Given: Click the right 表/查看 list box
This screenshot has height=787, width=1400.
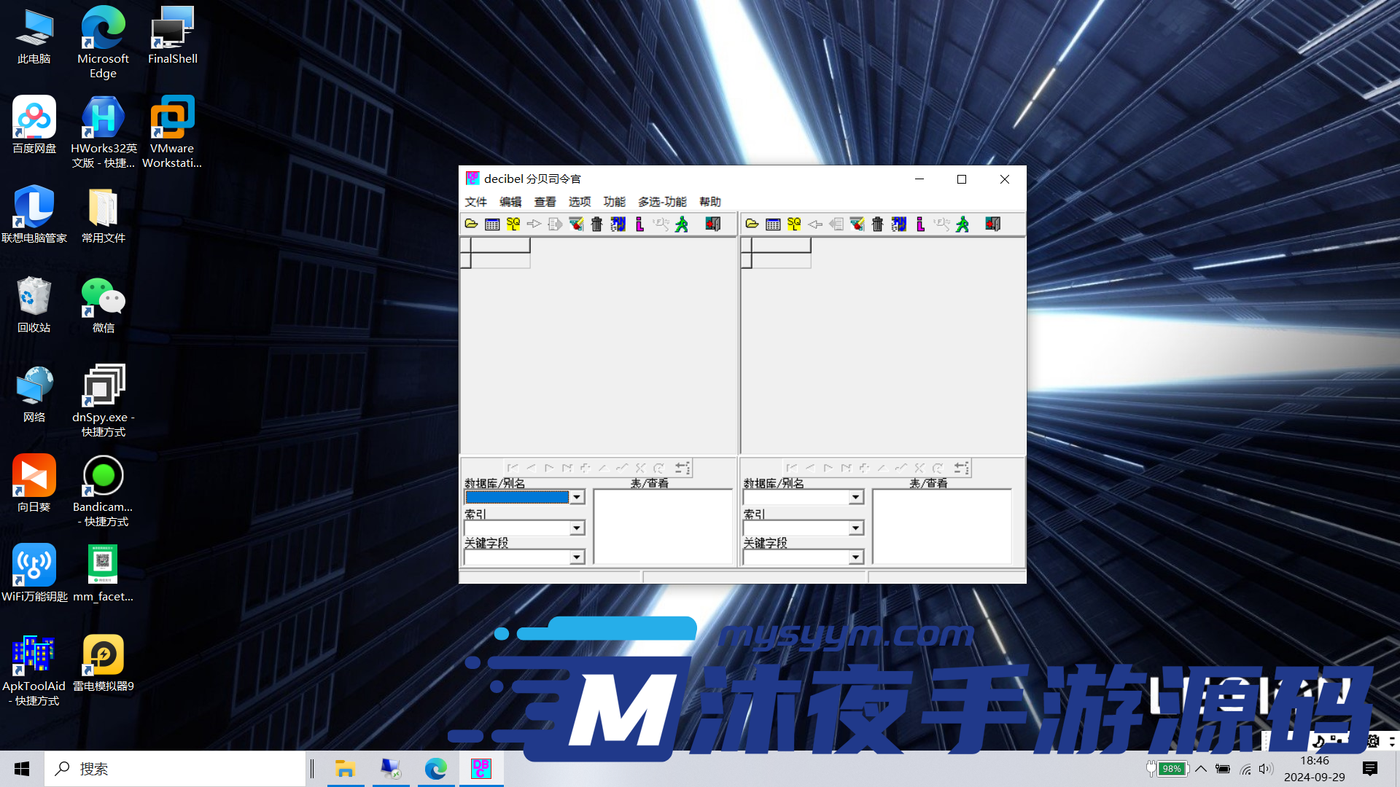Looking at the screenshot, I should coord(941,526).
